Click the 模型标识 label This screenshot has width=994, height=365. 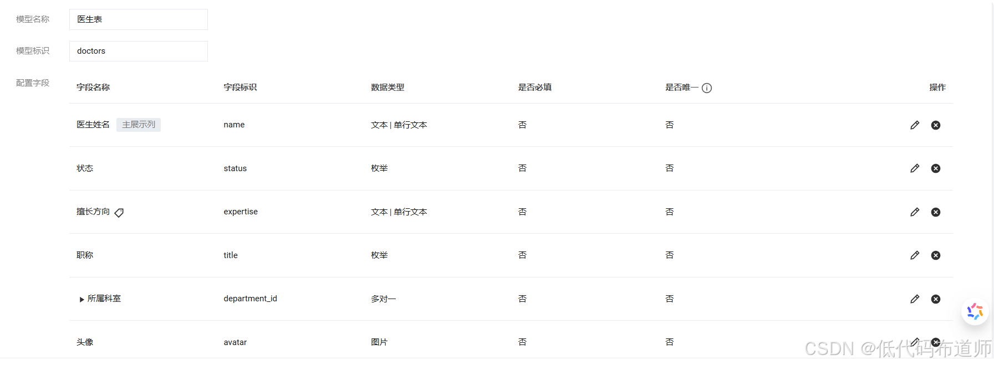(33, 51)
